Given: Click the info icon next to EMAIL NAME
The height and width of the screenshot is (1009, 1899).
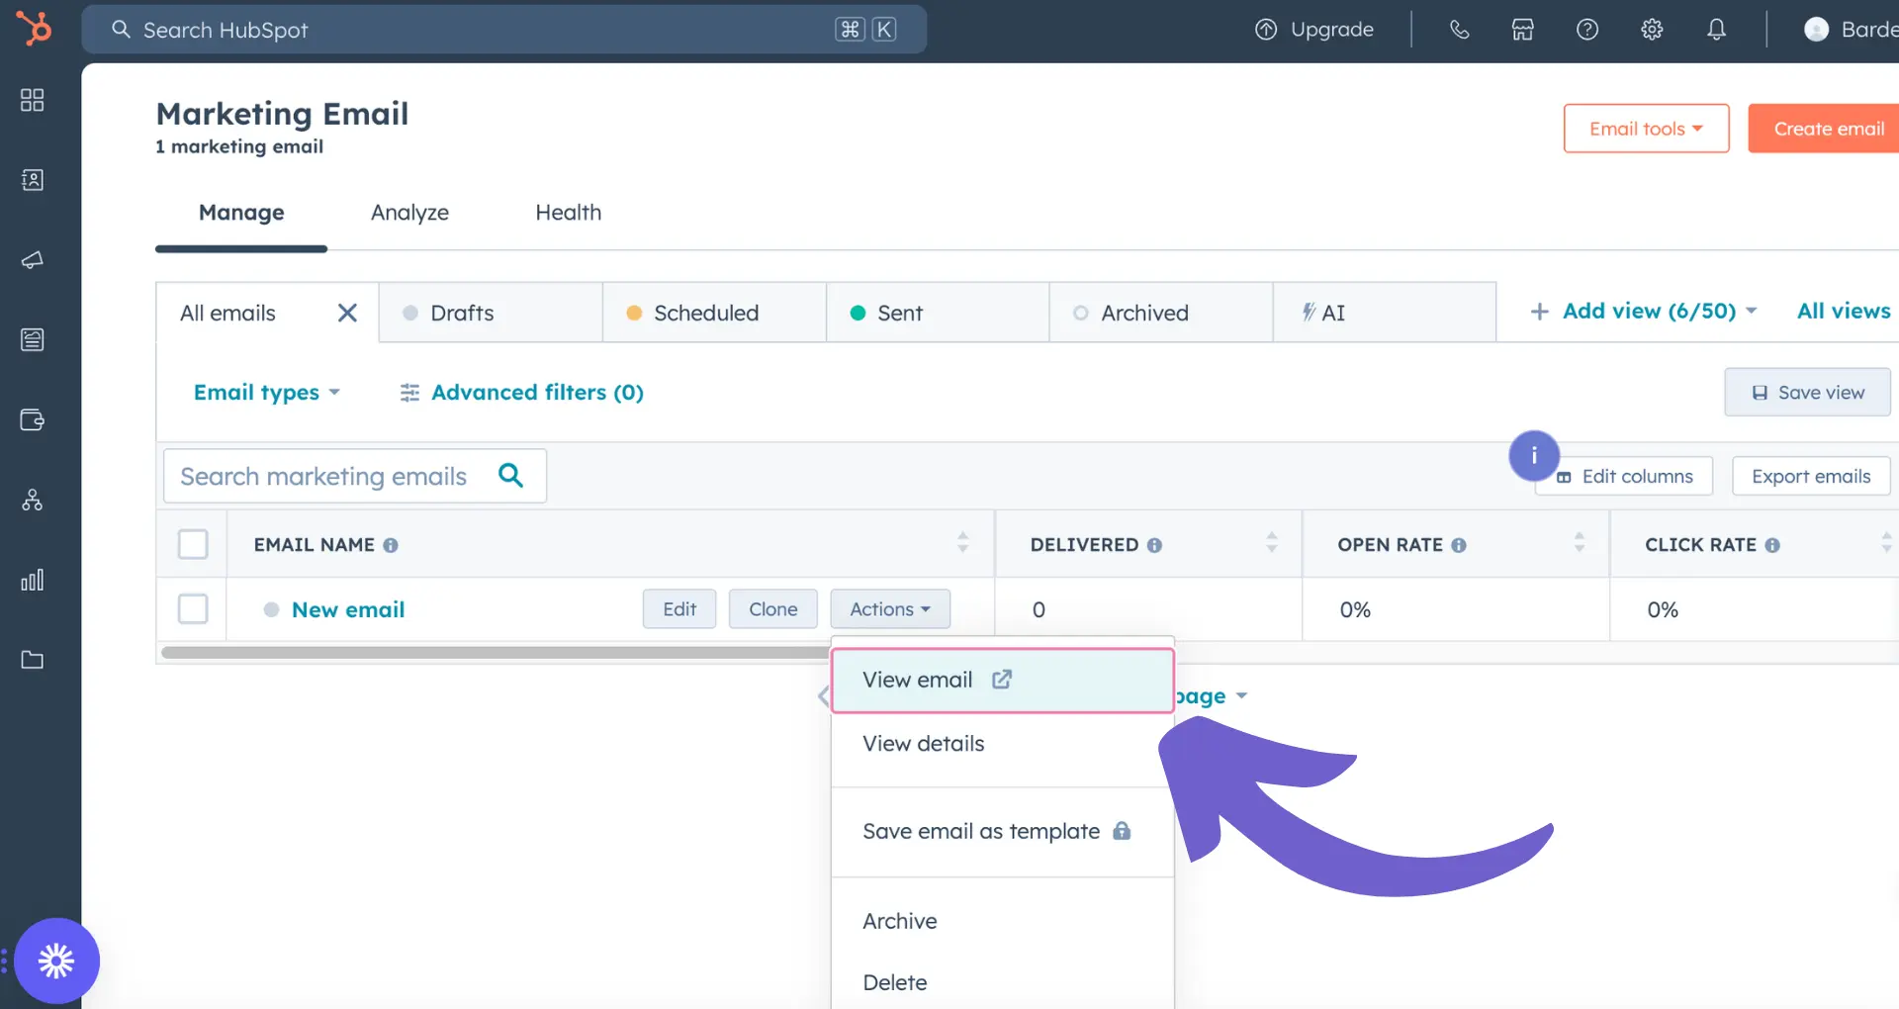Looking at the screenshot, I should tap(391, 545).
